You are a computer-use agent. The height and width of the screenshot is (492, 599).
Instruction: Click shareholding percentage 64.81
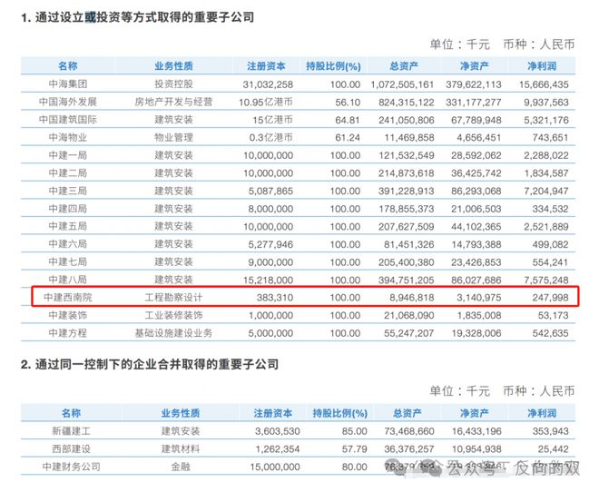(x=348, y=120)
